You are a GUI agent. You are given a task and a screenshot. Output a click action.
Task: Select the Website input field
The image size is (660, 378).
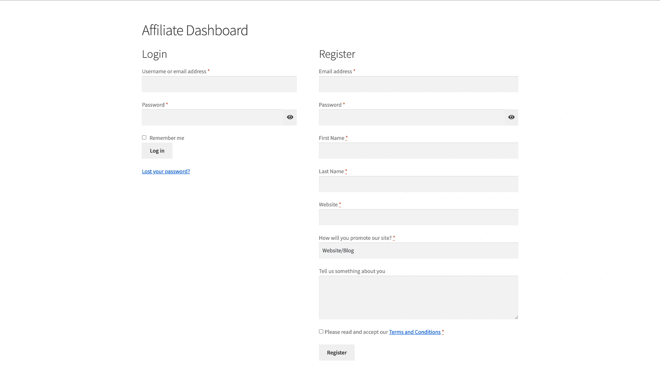tap(418, 217)
